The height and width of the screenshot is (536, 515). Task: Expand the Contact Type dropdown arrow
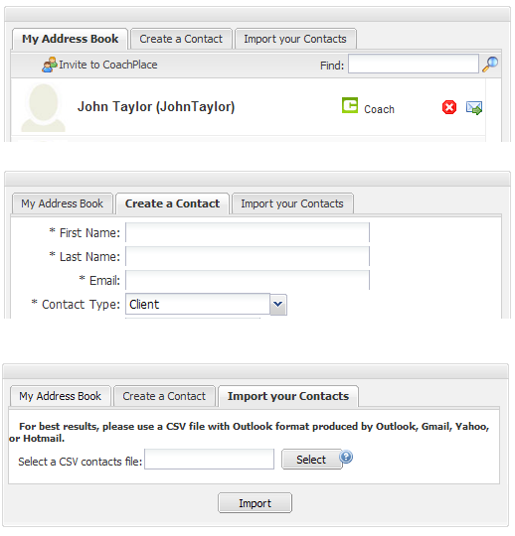click(x=278, y=304)
